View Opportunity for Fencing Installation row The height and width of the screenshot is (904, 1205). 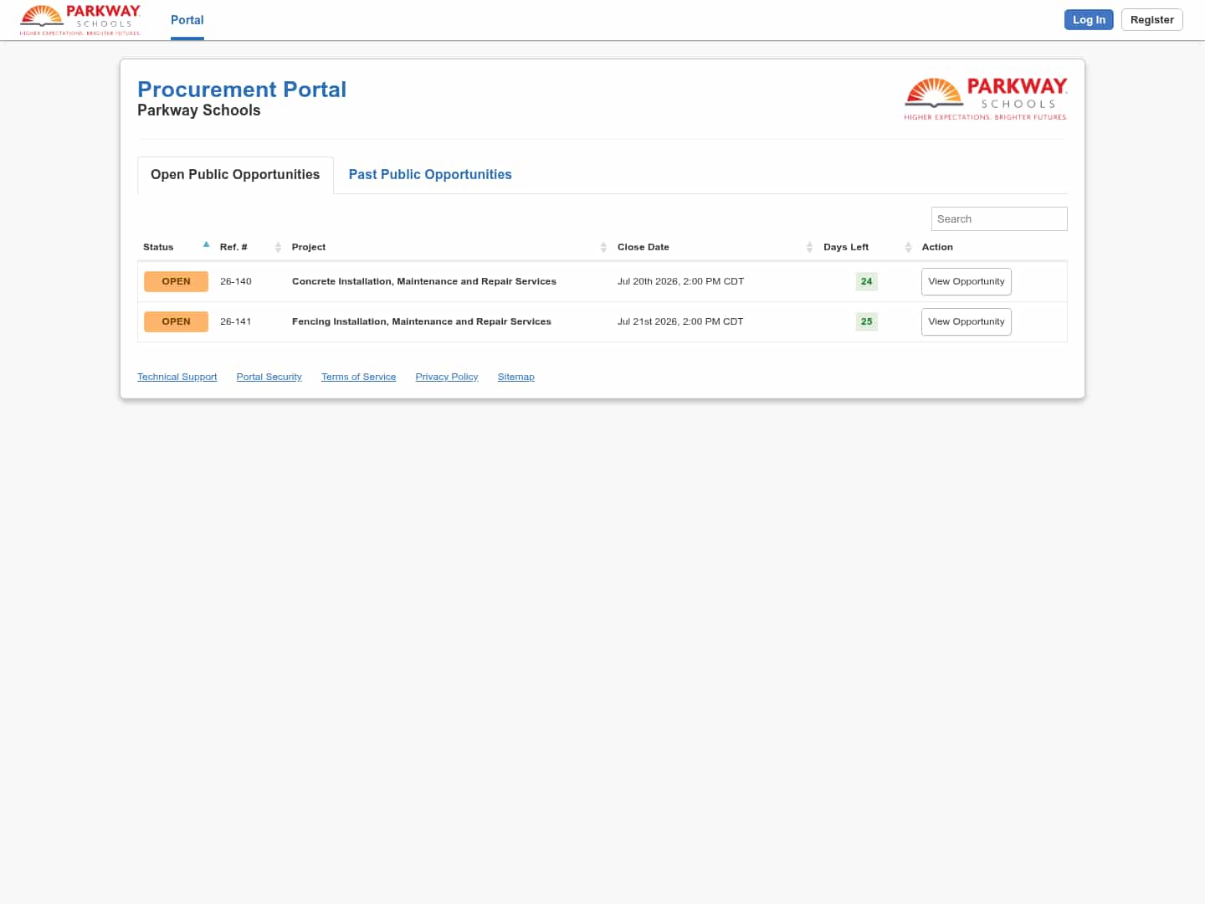[x=967, y=322]
